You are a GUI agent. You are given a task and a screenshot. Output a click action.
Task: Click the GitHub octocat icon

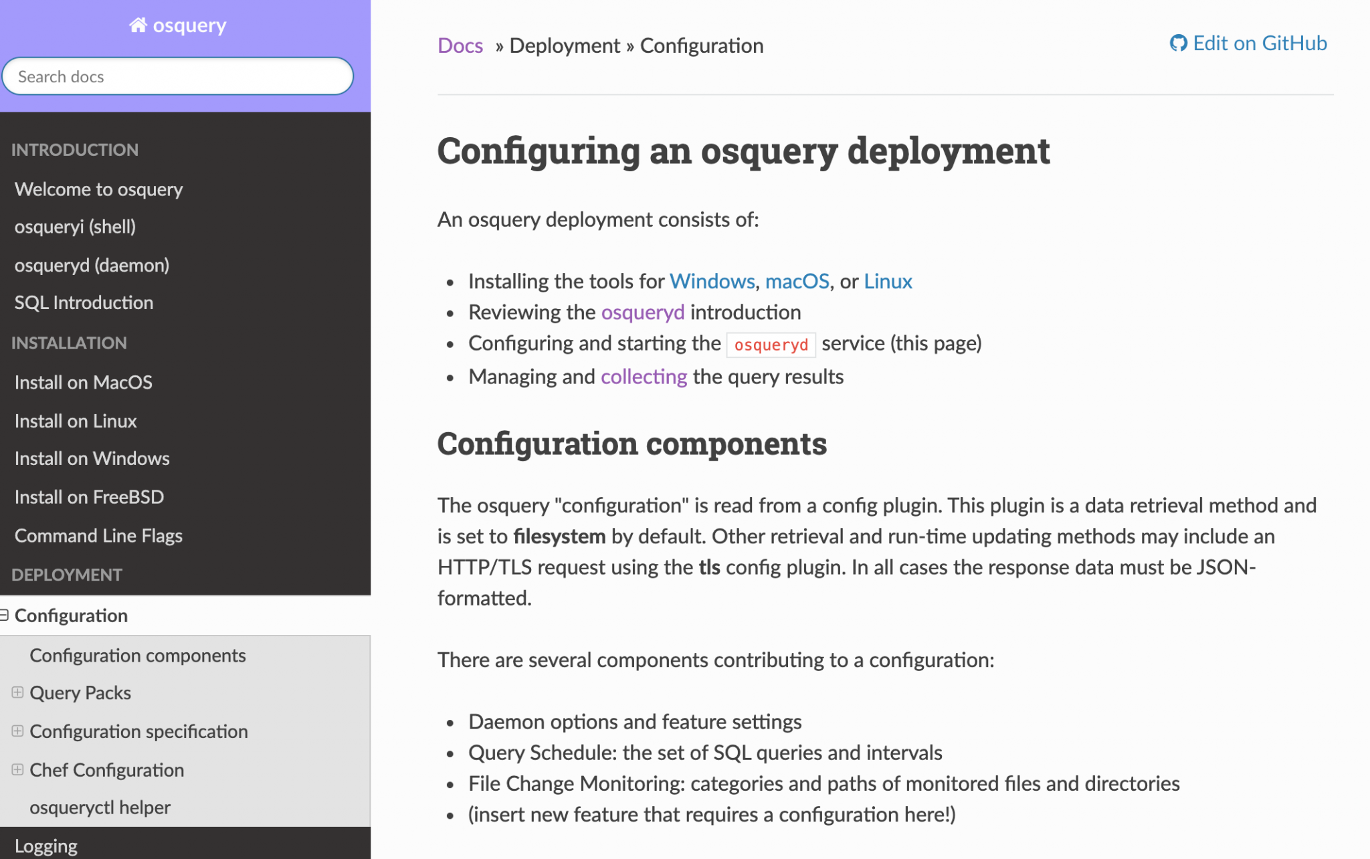pyautogui.click(x=1177, y=43)
